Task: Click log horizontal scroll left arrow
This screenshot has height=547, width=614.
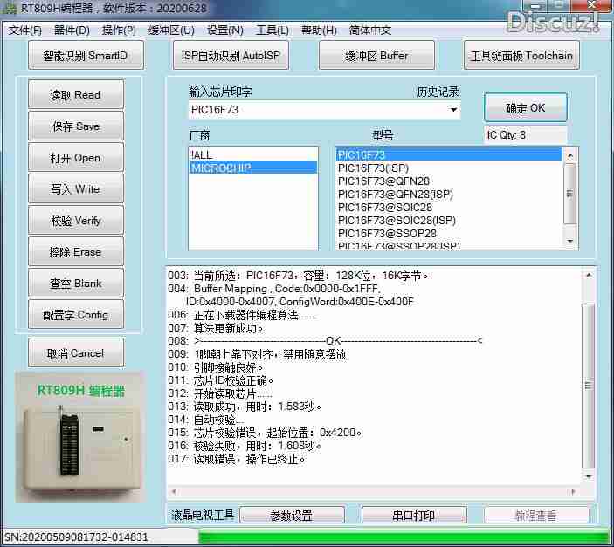Action: [x=174, y=491]
